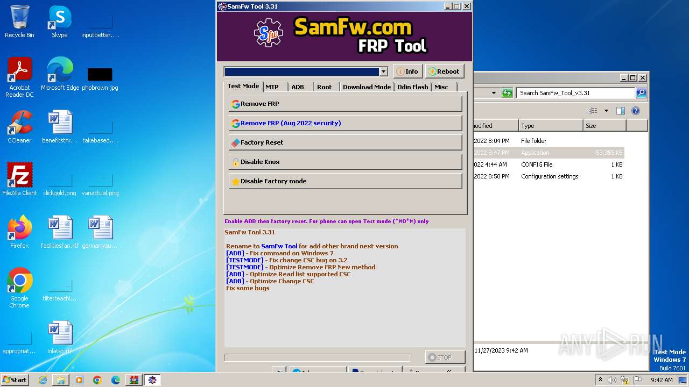This screenshot has width=689, height=387.
Task: Open the Explorer address history dropdown
Action: pyautogui.click(x=494, y=93)
